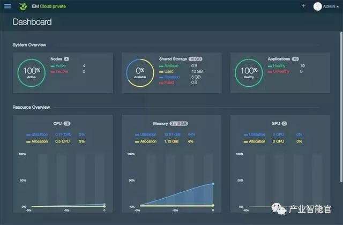Viewport: 343px width, 225px height.
Task: Click the Dashboard page title
Action: point(32,22)
